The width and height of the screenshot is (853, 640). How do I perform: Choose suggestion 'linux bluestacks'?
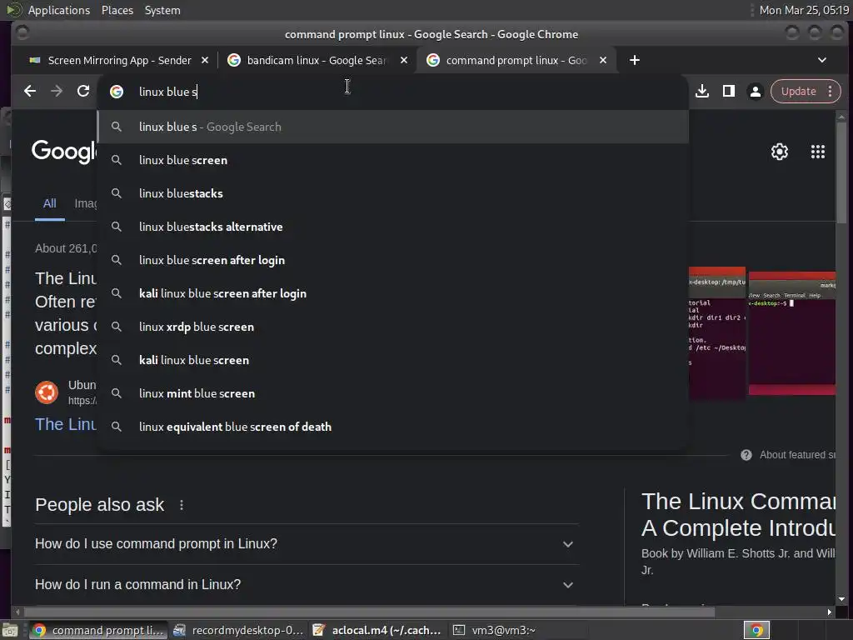(393, 193)
